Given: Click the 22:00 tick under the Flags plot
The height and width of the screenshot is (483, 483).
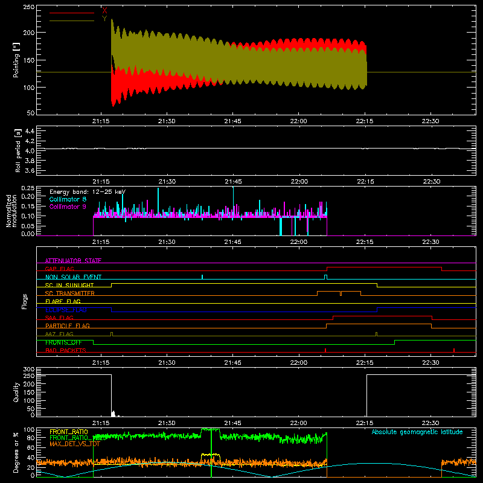Looking at the screenshot, I should coord(298,363).
